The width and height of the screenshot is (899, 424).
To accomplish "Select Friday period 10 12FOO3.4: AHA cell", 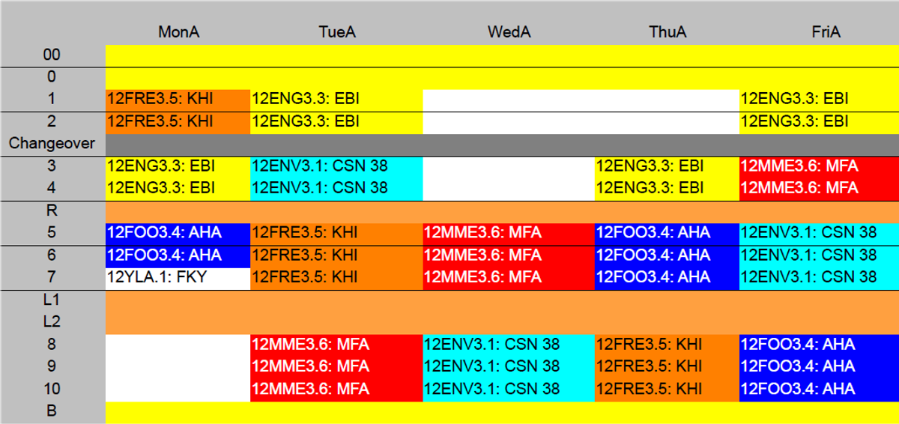I will (x=819, y=390).
